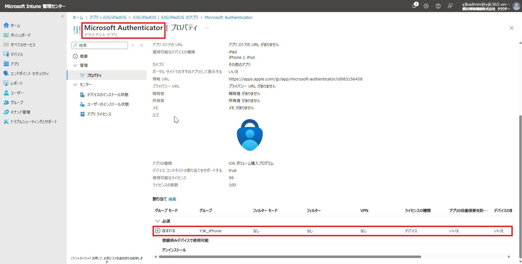Image resolution: width=522 pixels, height=264 pixels.
Task: Collapse the 管理 section in the menu
Action: click(75, 65)
